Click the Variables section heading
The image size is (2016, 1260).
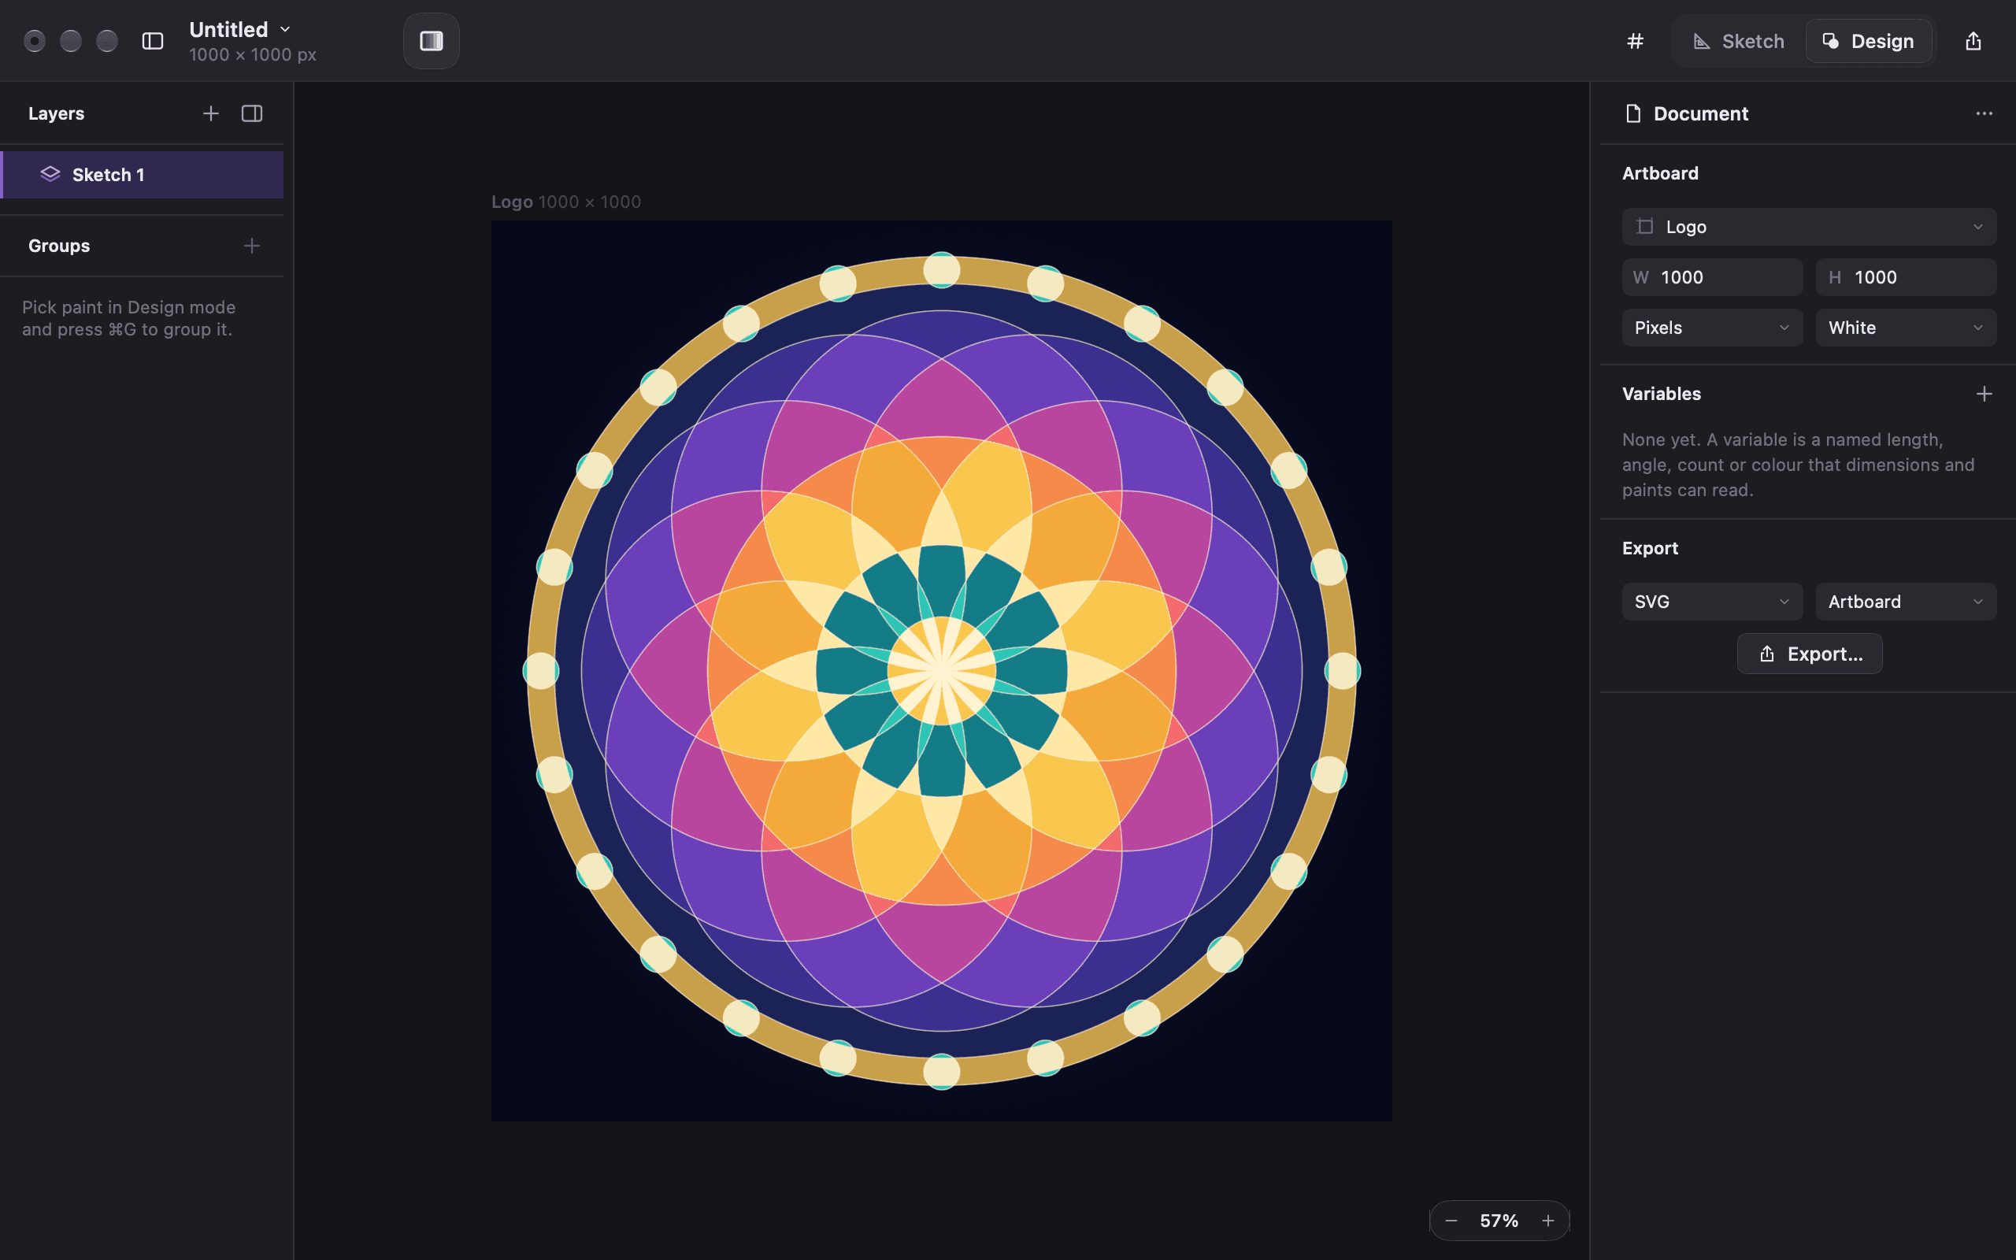[x=1661, y=395]
